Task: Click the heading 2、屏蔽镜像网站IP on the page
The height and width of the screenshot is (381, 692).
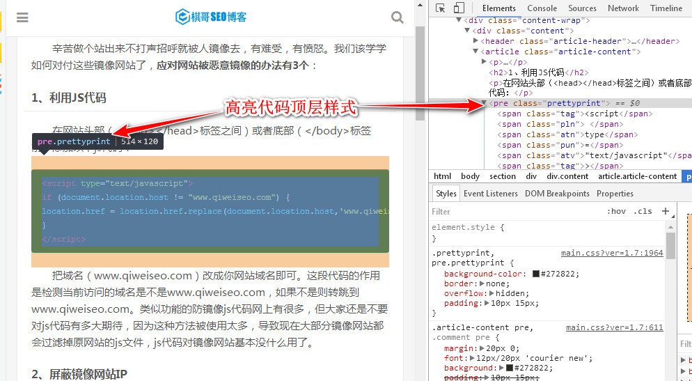Action: click(x=79, y=374)
